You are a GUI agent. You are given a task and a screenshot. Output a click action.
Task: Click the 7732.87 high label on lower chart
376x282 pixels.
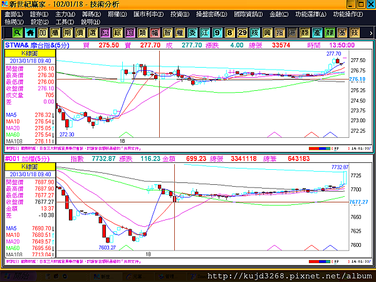tap(340, 167)
